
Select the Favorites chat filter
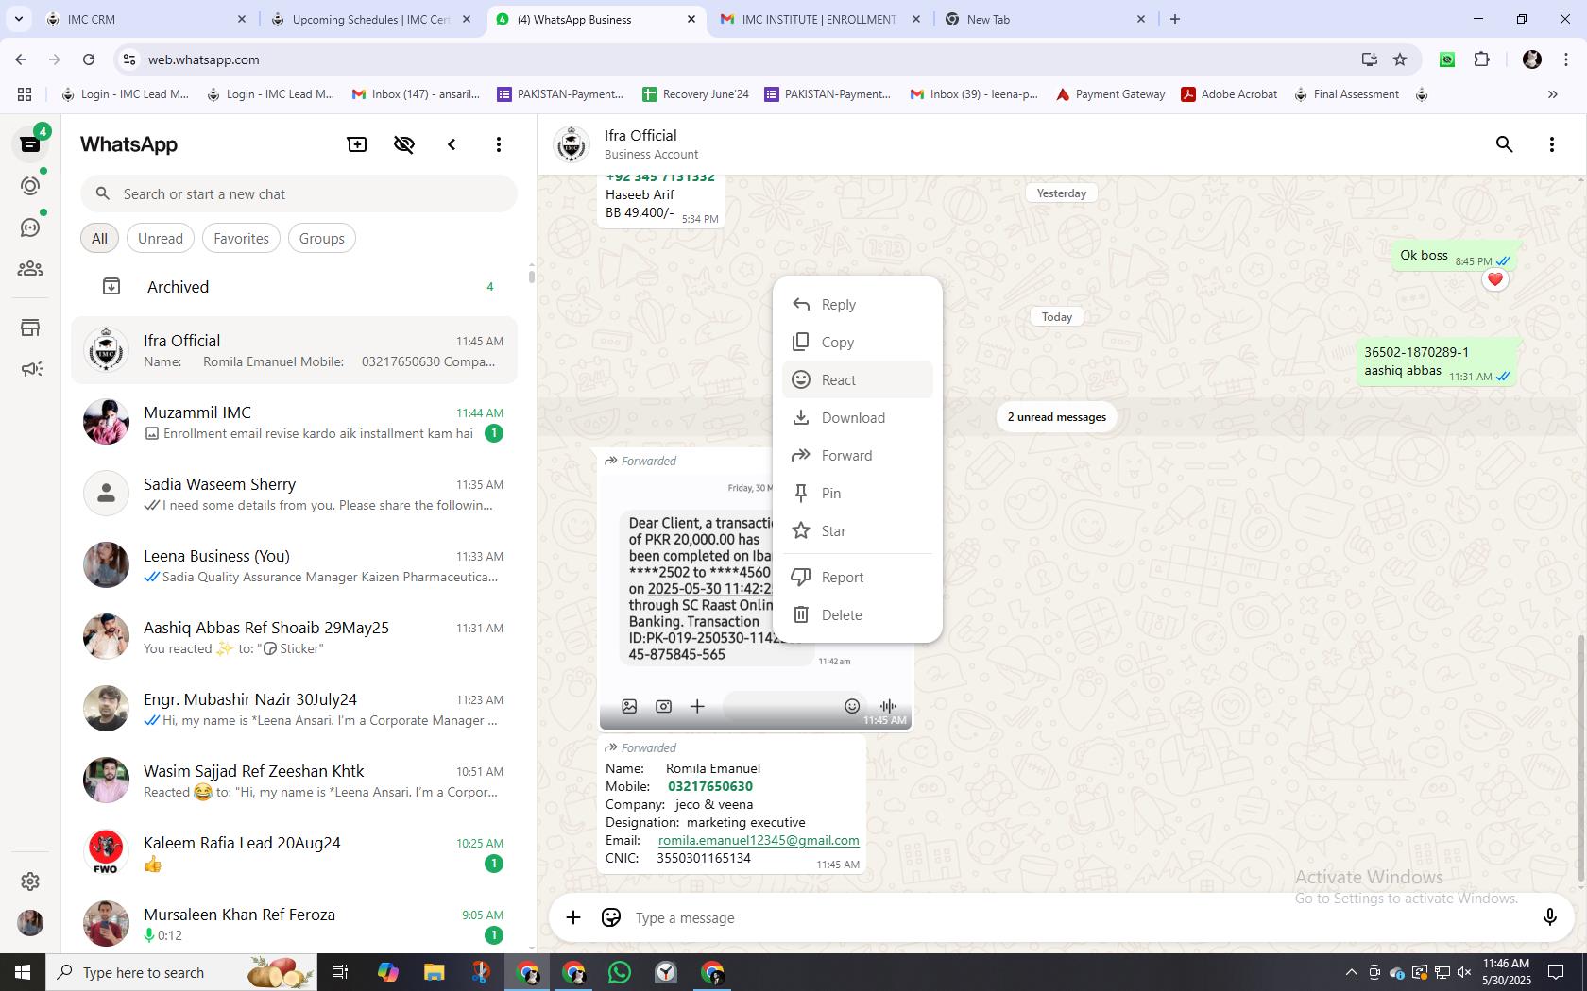point(241,239)
